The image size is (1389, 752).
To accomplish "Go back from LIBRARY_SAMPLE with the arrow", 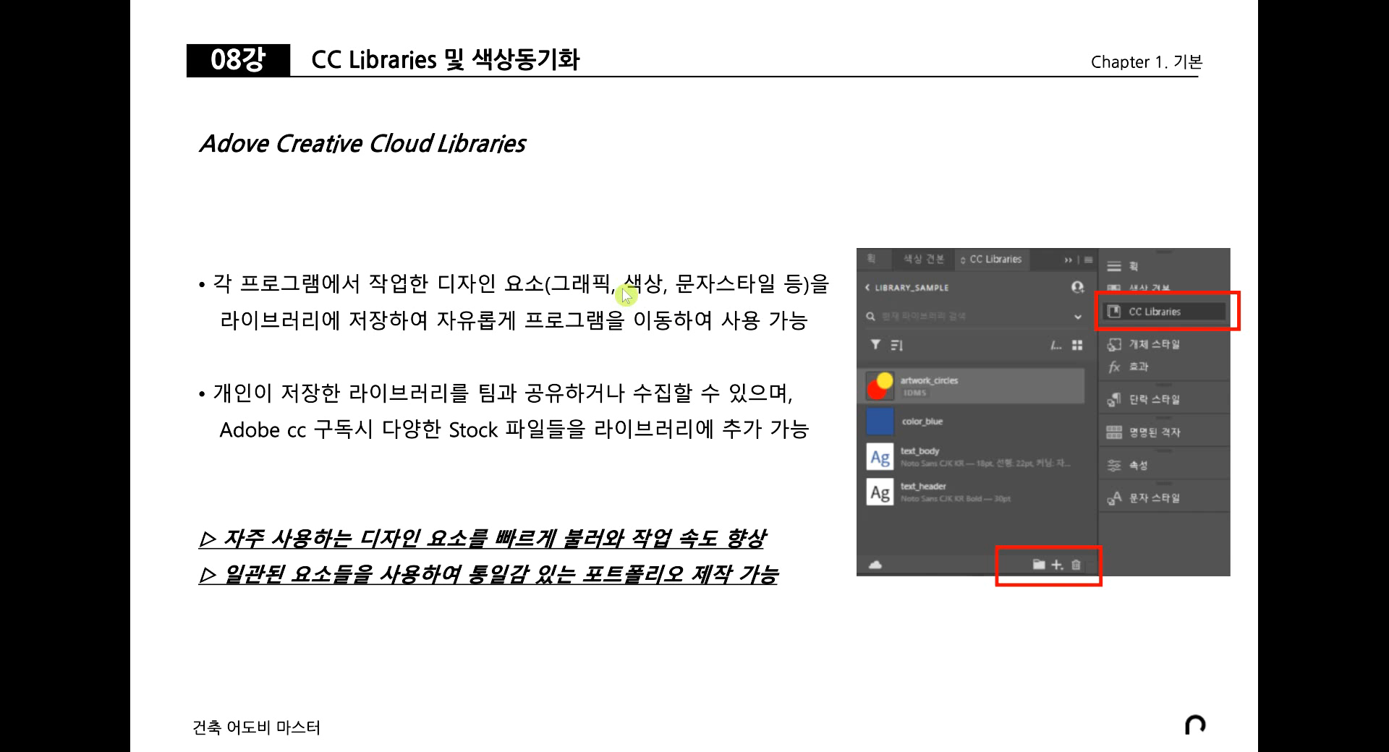I will coord(867,288).
